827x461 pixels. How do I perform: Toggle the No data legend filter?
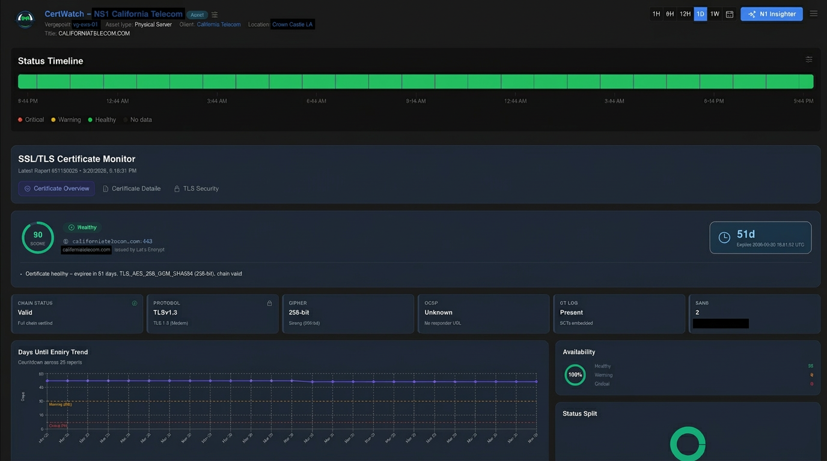tap(138, 119)
